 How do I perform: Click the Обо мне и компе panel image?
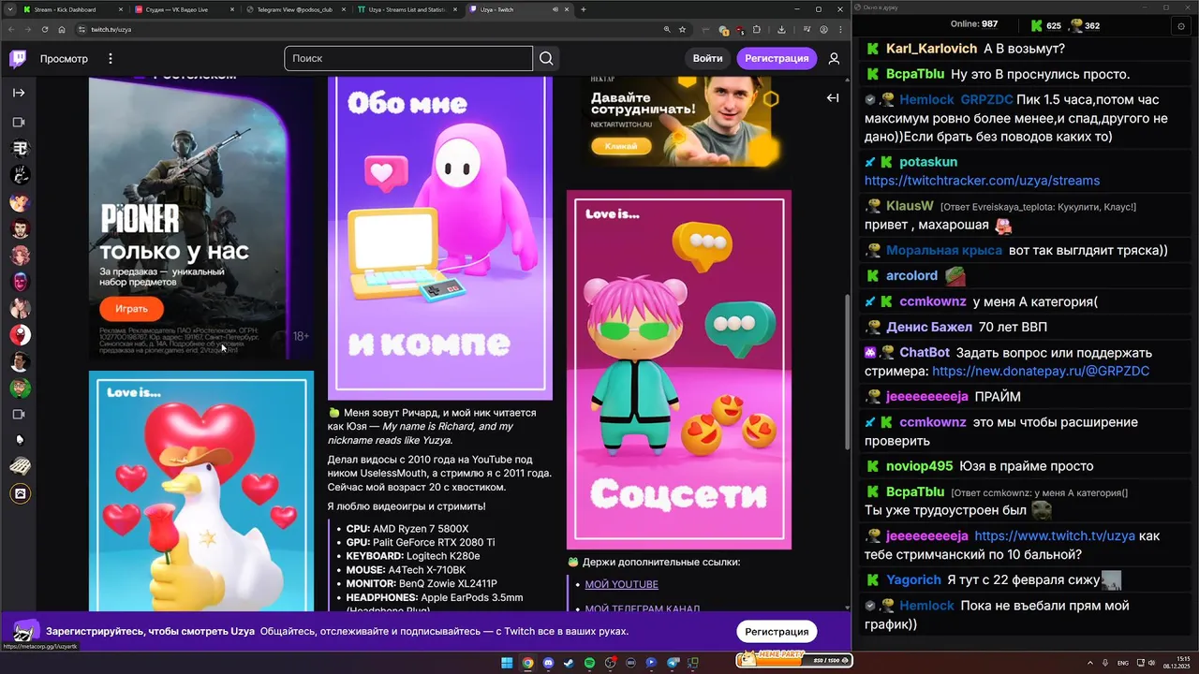click(x=440, y=239)
